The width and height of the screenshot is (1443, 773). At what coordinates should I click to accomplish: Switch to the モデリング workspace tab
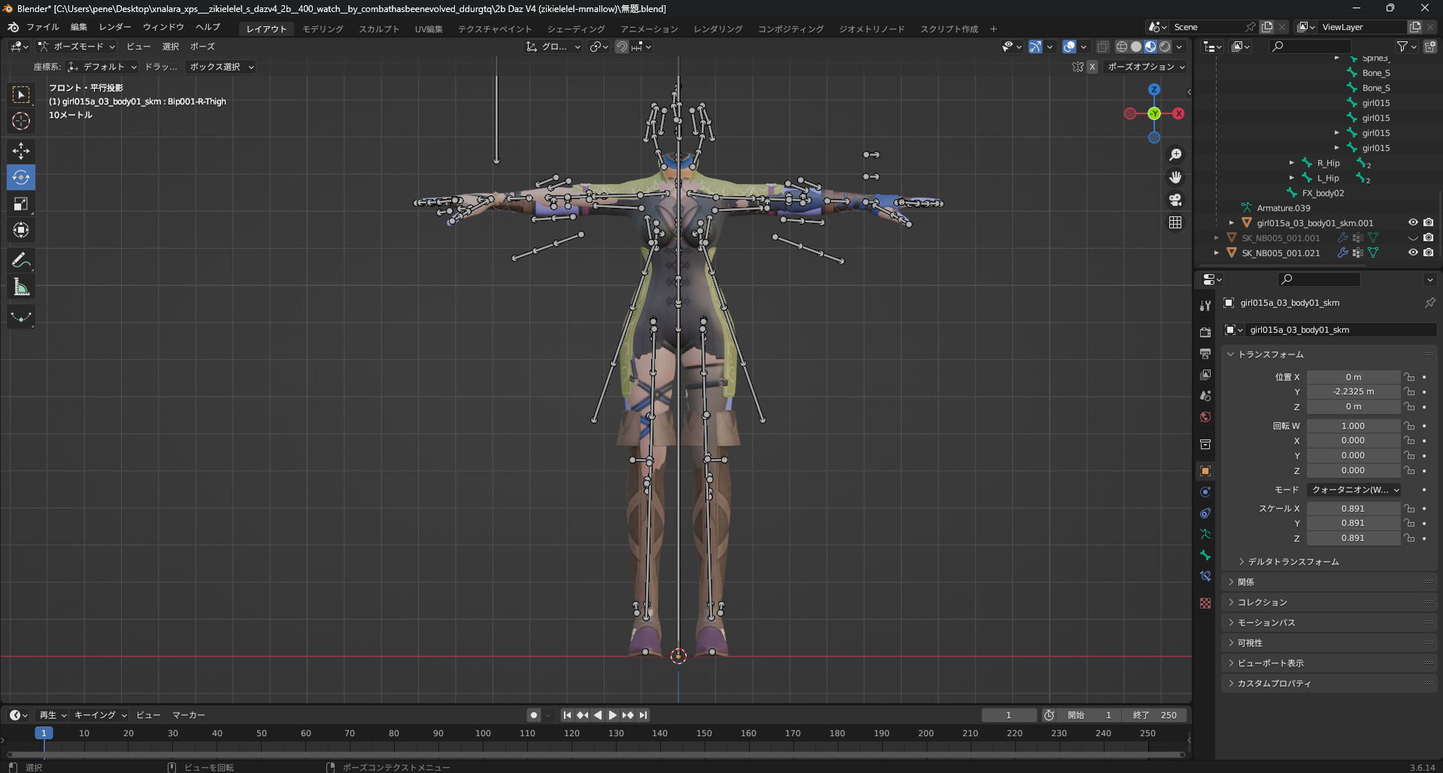[323, 29]
